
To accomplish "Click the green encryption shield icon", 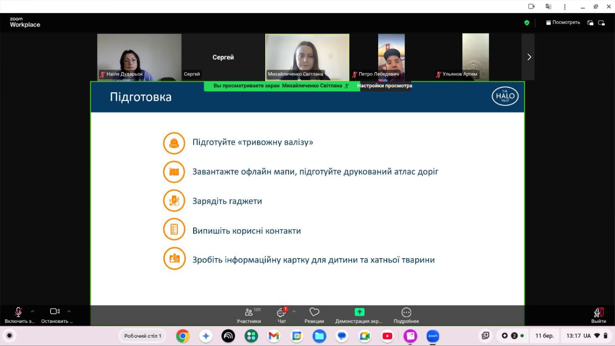I will pyautogui.click(x=527, y=23).
